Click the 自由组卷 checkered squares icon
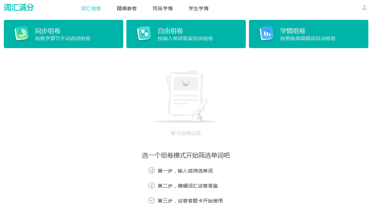Screen dimensions: 375x206 tap(144, 33)
